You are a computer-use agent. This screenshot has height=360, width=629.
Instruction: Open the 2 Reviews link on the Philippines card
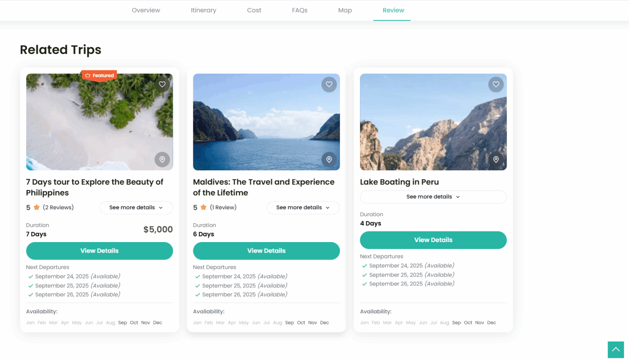[x=58, y=207]
